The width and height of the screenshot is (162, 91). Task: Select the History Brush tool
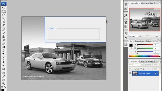pyautogui.click(x=3, y=40)
